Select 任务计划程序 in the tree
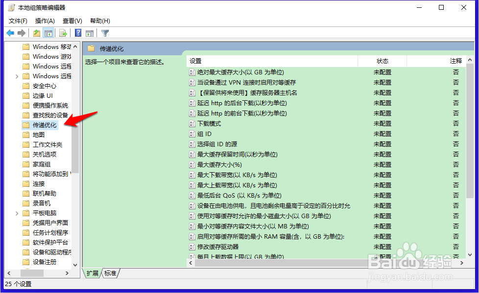The height and width of the screenshot is (293, 479). tap(50, 232)
